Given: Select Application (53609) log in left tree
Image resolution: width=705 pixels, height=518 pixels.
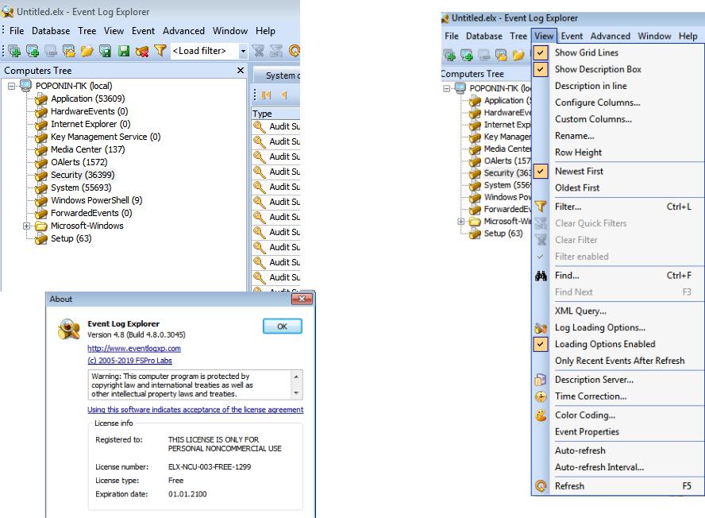Looking at the screenshot, I should pos(87,99).
